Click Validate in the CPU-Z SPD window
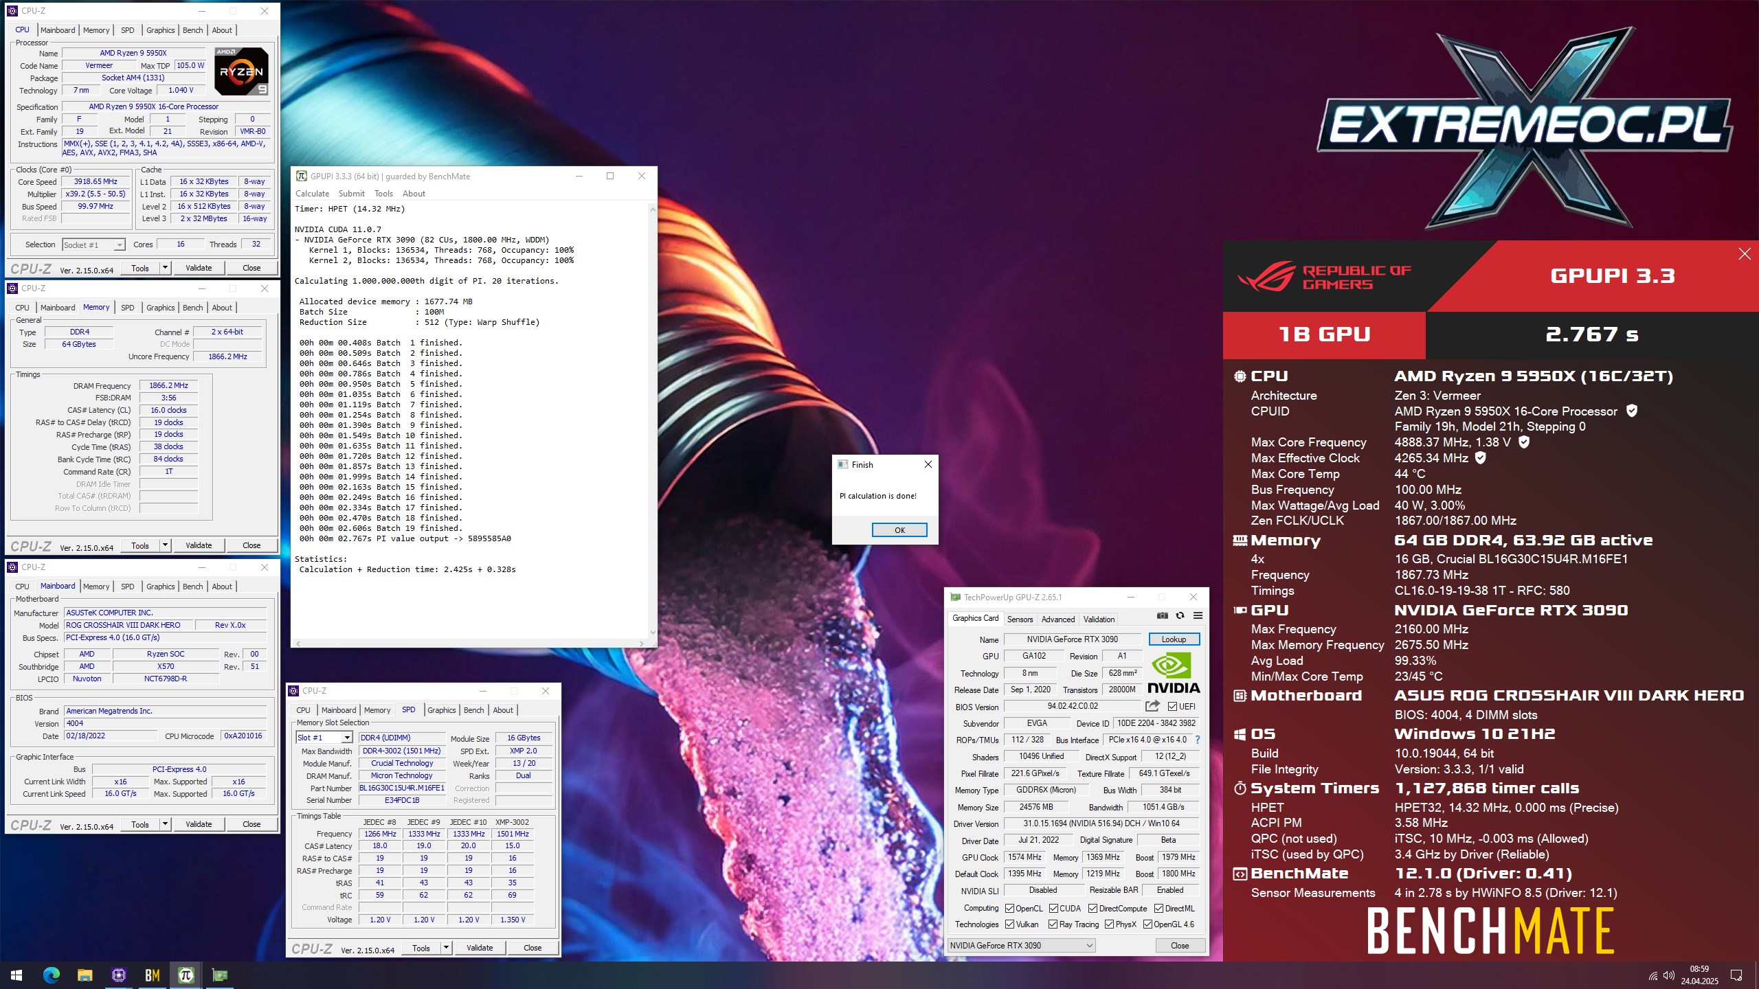 click(x=480, y=948)
